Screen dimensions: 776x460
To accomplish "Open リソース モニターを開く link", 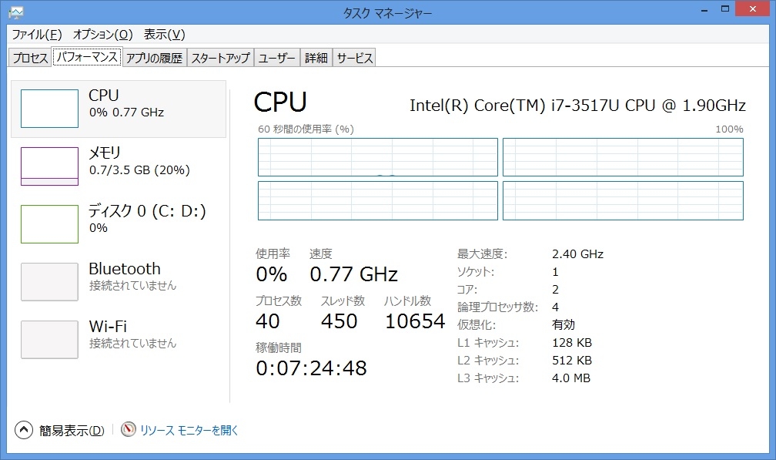I will 189,431.
